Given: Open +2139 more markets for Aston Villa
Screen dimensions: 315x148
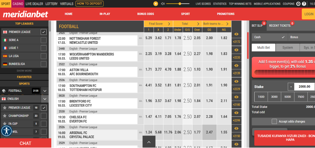Looking at the screenshot, I should pos(237,73).
